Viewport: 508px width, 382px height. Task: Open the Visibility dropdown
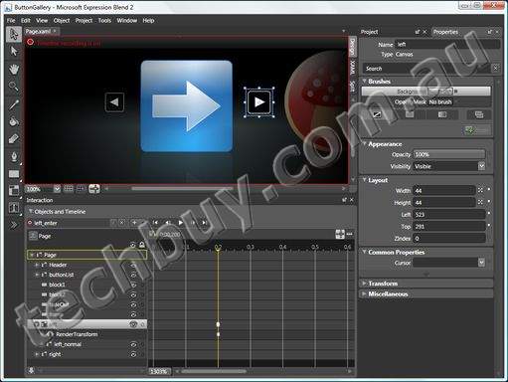click(x=481, y=166)
